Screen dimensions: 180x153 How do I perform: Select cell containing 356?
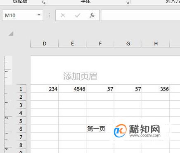coord(156,89)
